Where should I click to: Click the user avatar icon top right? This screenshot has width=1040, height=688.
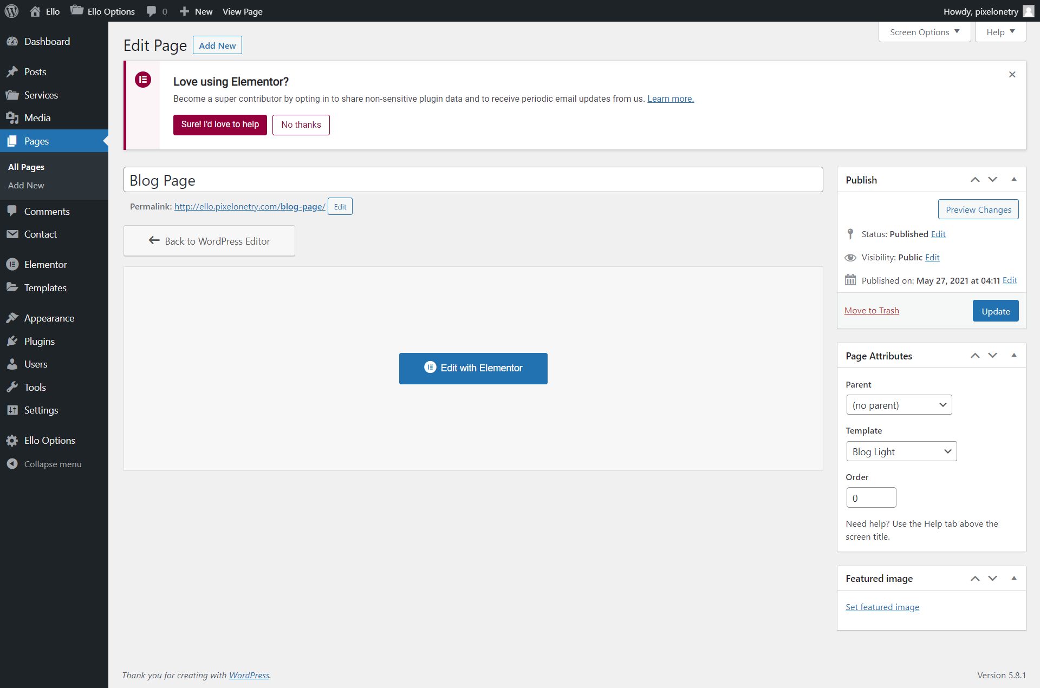point(1029,11)
